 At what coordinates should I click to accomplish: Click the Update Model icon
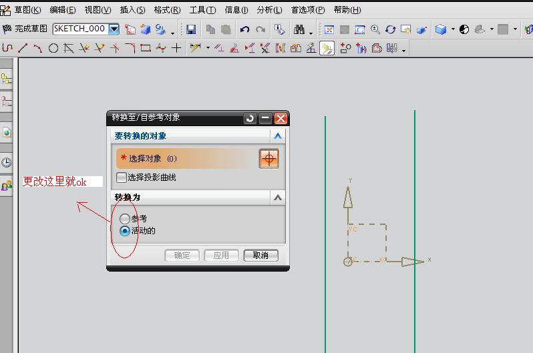[160, 29]
